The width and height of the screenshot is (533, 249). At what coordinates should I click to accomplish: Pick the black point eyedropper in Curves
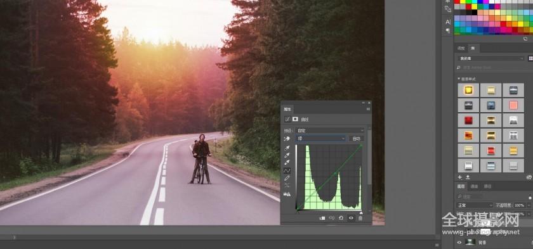click(287, 148)
